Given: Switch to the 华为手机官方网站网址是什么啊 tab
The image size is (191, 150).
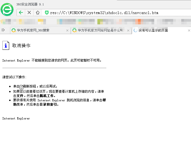Looking at the screenshot, I should (101, 30).
